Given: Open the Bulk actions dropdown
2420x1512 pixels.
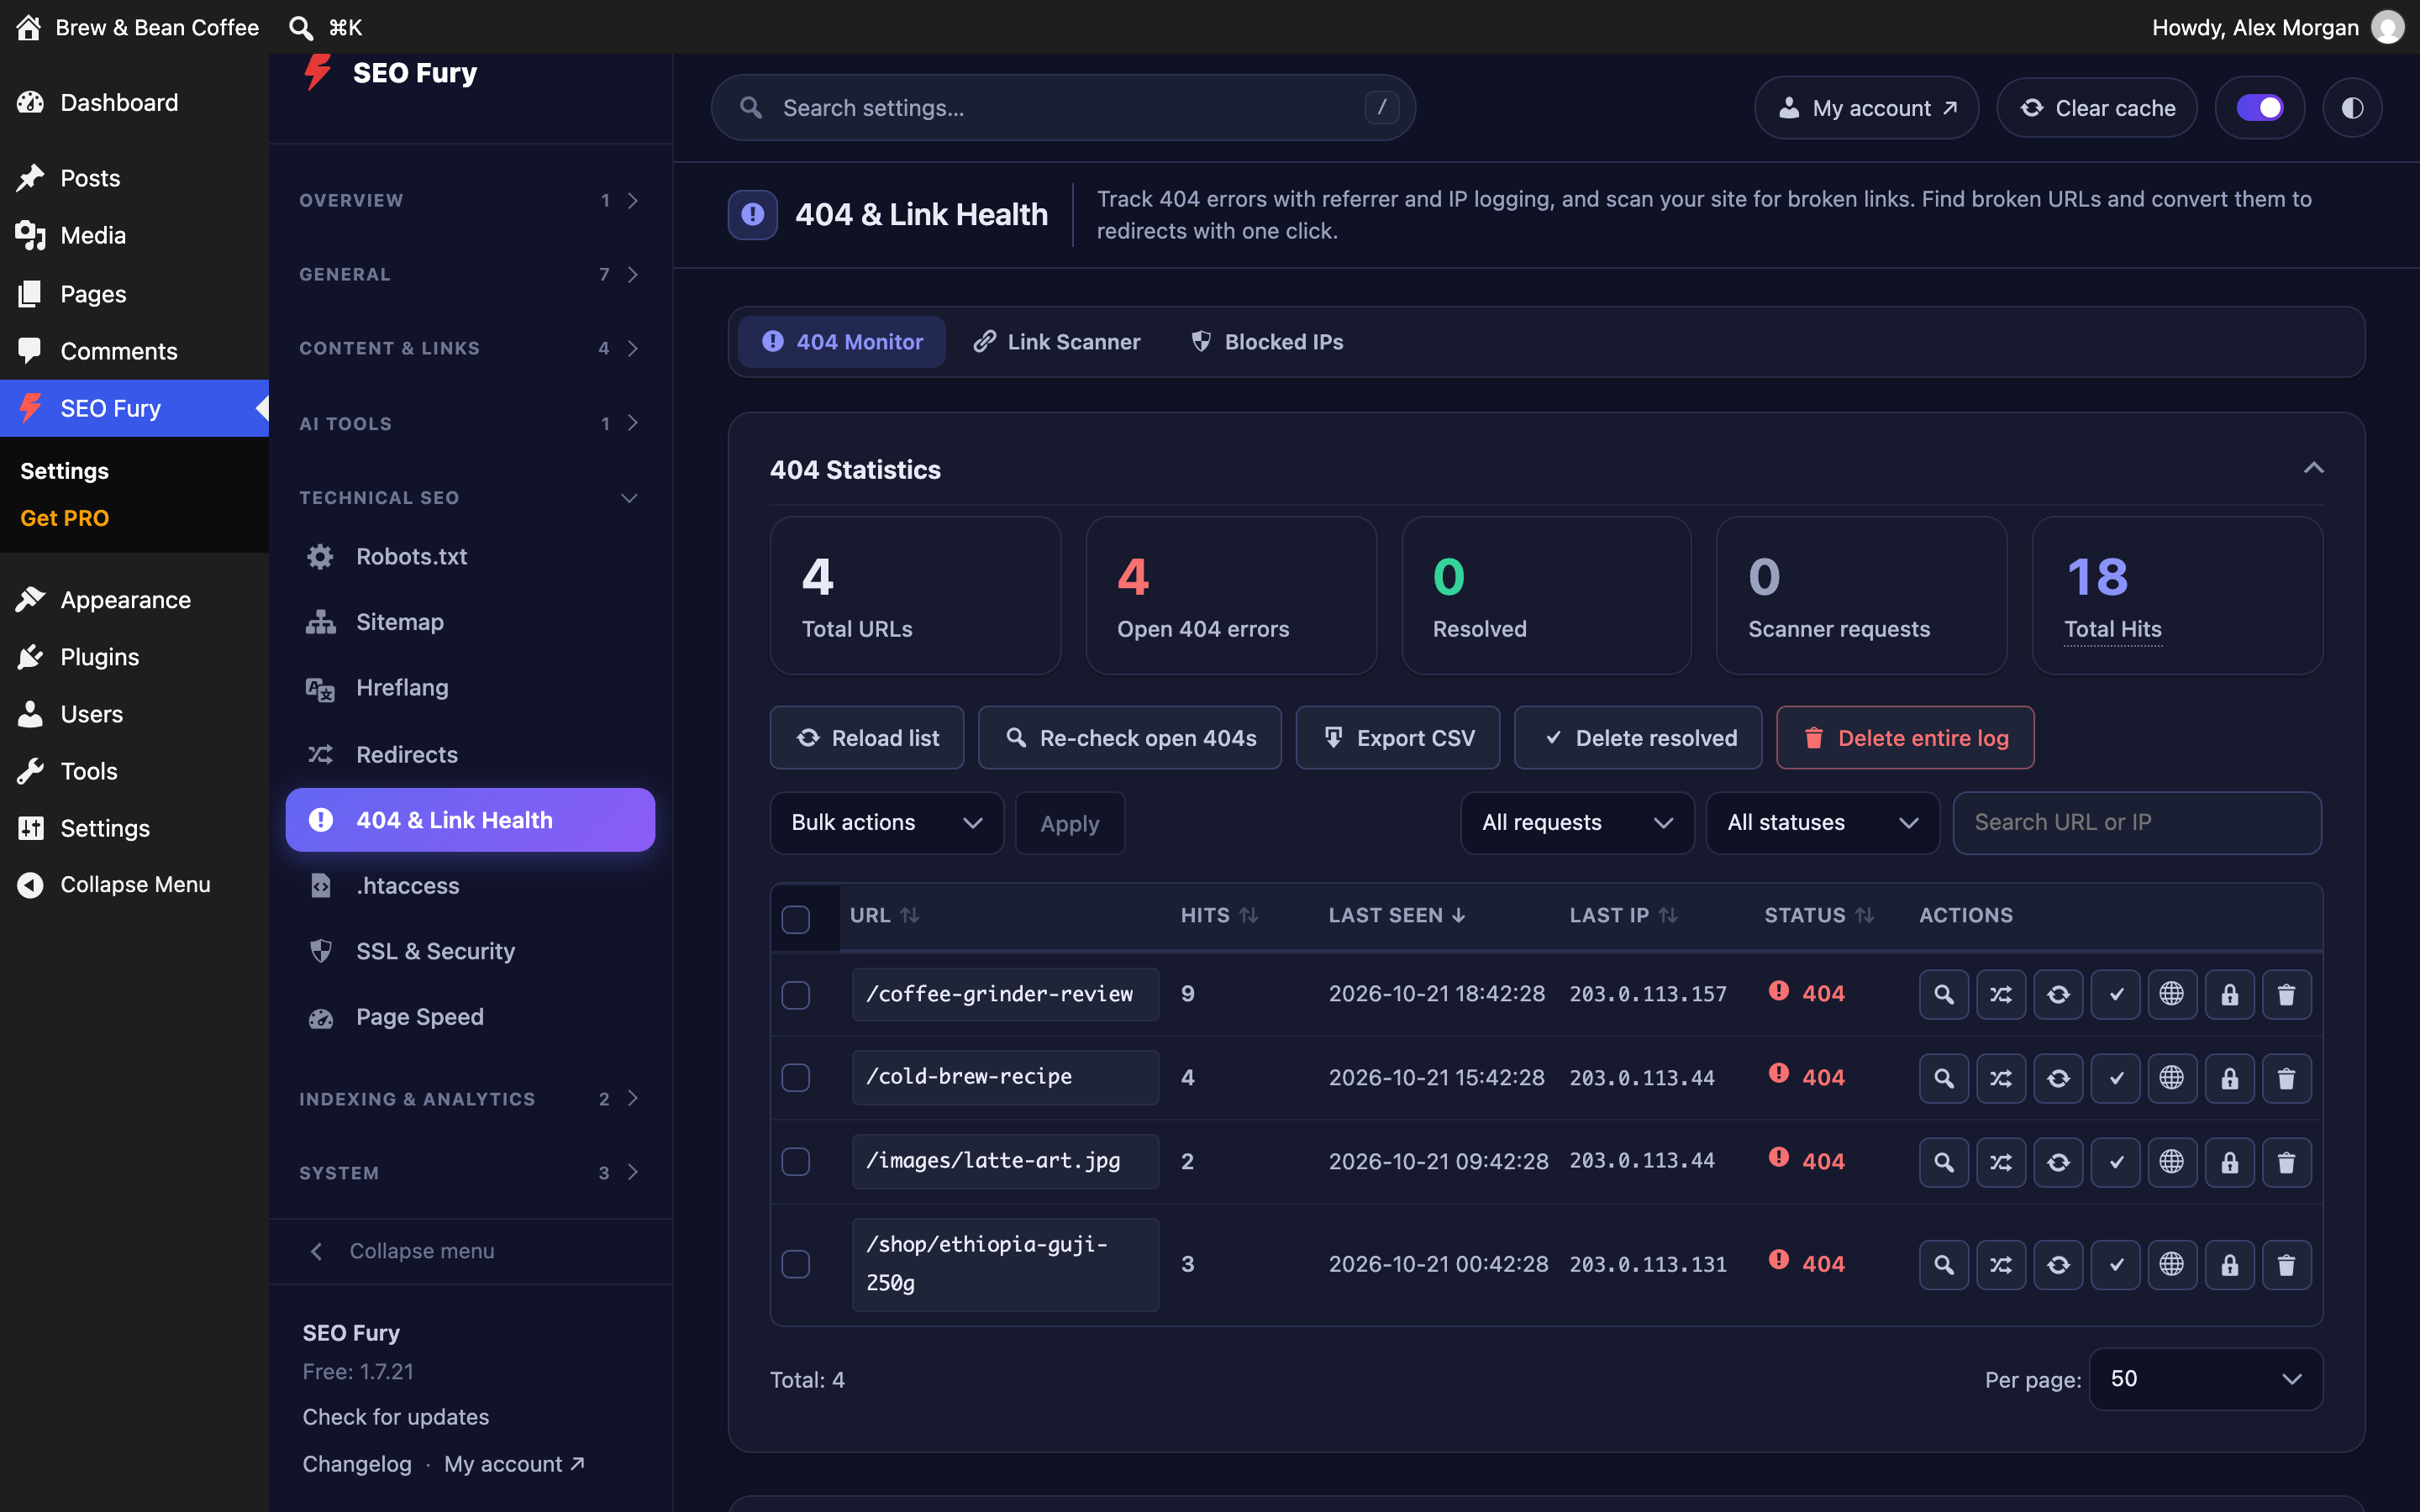Looking at the screenshot, I should [886, 823].
